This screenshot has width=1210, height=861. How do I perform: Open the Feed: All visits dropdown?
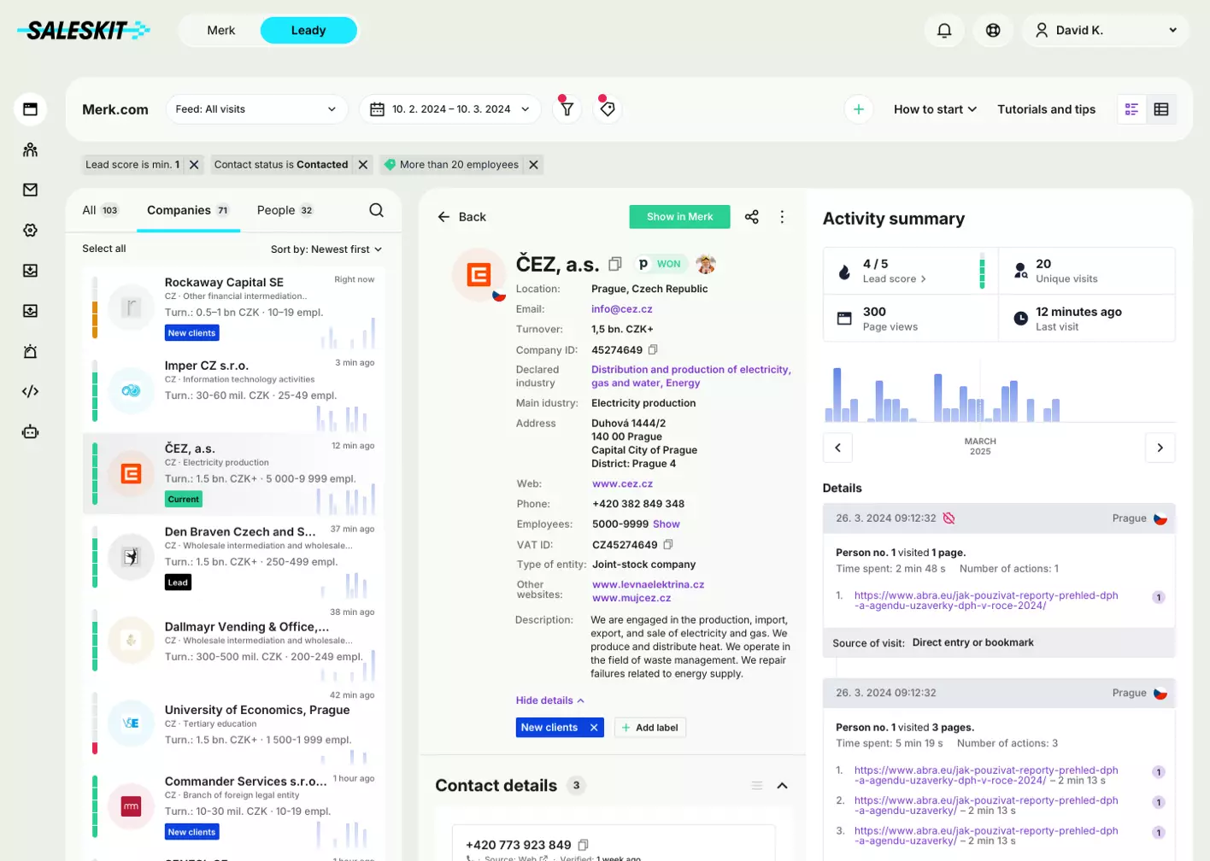point(256,109)
